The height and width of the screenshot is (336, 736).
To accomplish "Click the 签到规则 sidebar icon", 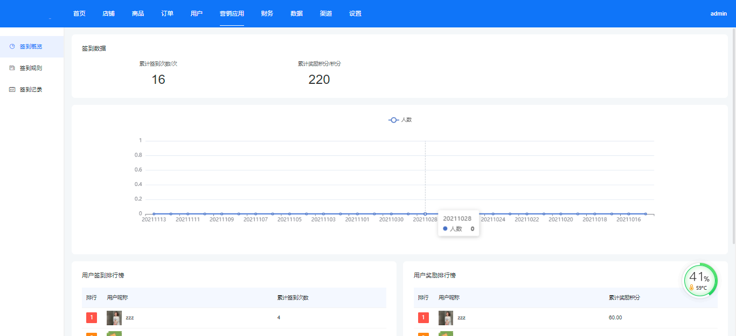I will click(x=12, y=68).
